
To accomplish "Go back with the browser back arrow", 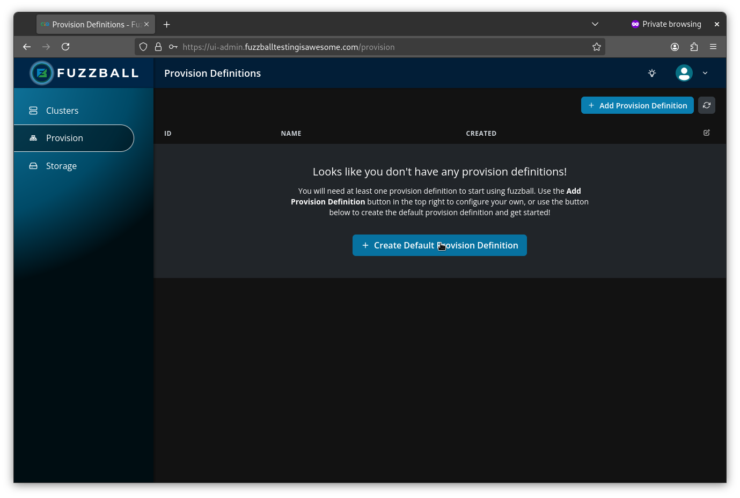I will pos(27,47).
